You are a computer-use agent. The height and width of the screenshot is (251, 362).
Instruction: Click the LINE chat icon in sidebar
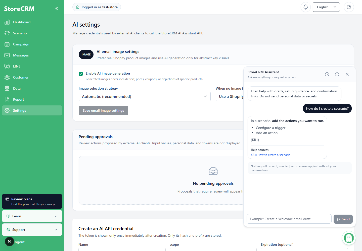[7, 66]
